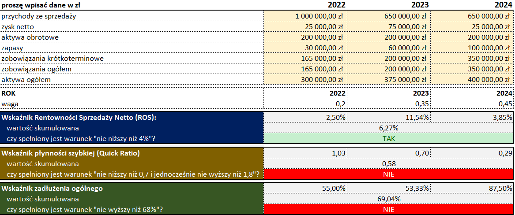Screen dimensions: 515x215
Task: Select the debt ratio cumulative value 69,04%
Action: coord(388,199)
